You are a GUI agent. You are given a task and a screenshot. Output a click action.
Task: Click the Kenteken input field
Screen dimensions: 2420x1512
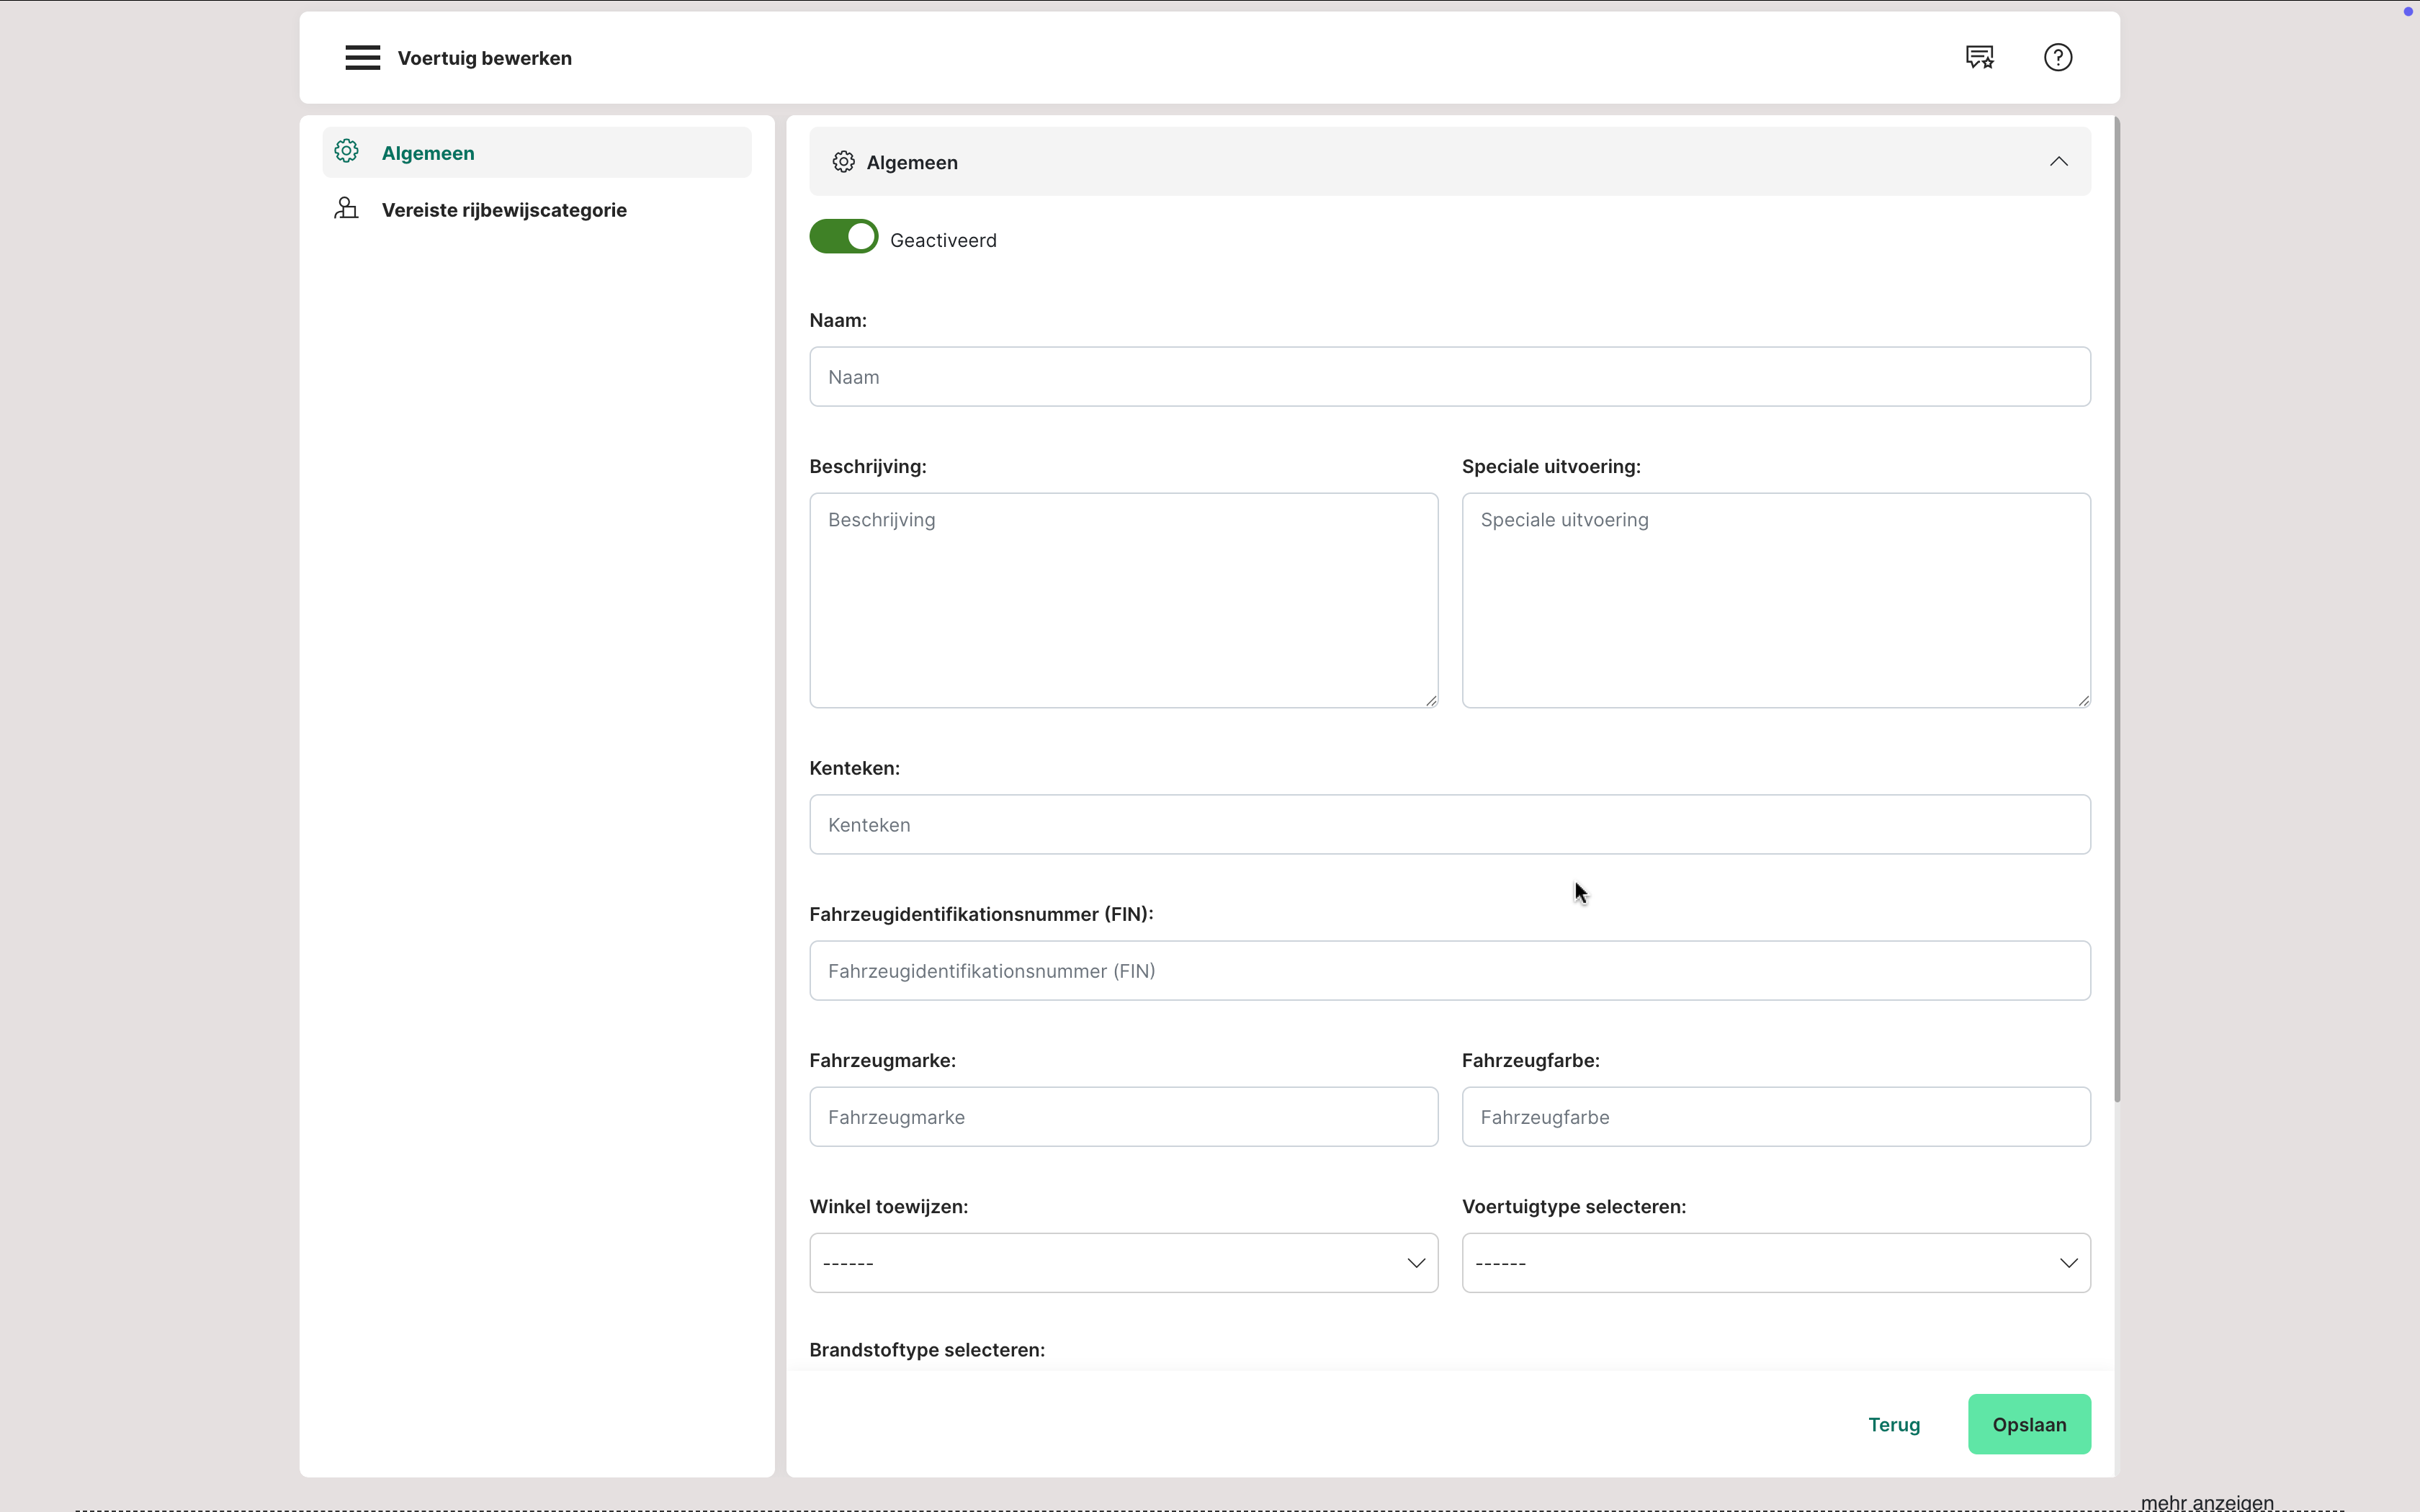(1449, 825)
